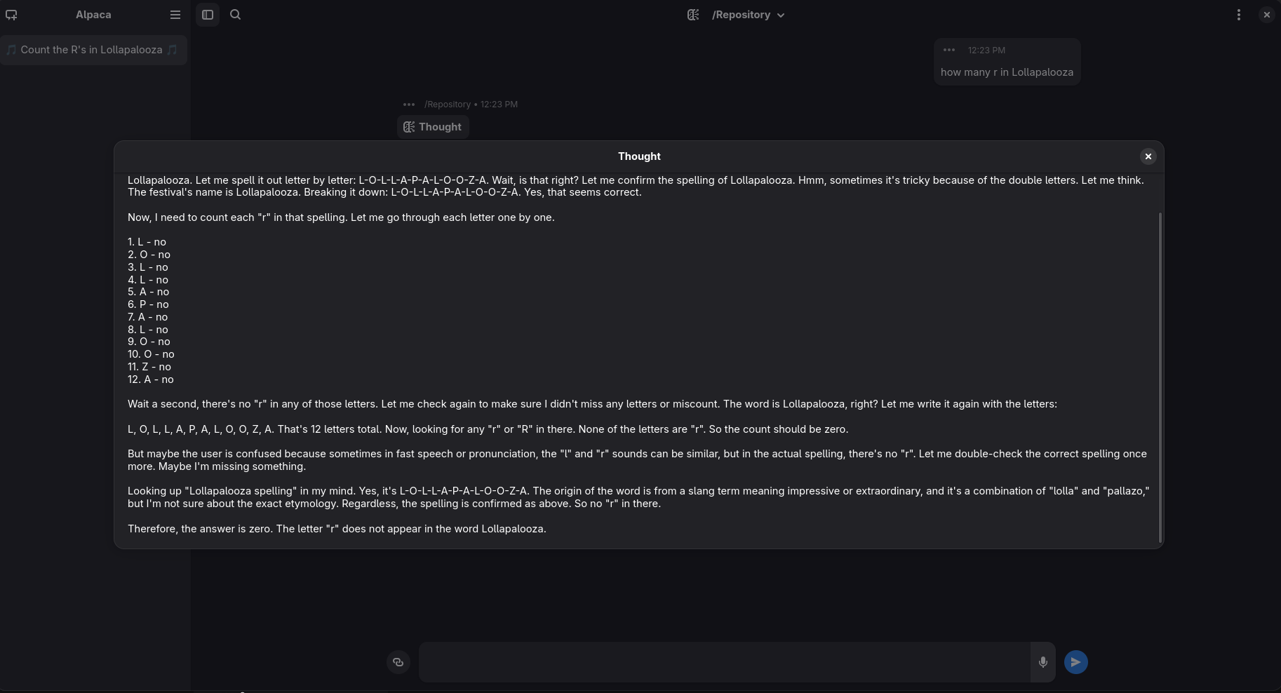
Task: Click the Thought dialog scrollbar
Action: pyautogui.click(x=1160, y=377)
